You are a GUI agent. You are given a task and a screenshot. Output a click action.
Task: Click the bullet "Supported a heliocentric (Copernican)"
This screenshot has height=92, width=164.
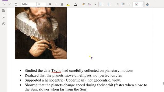coord(73,80)
